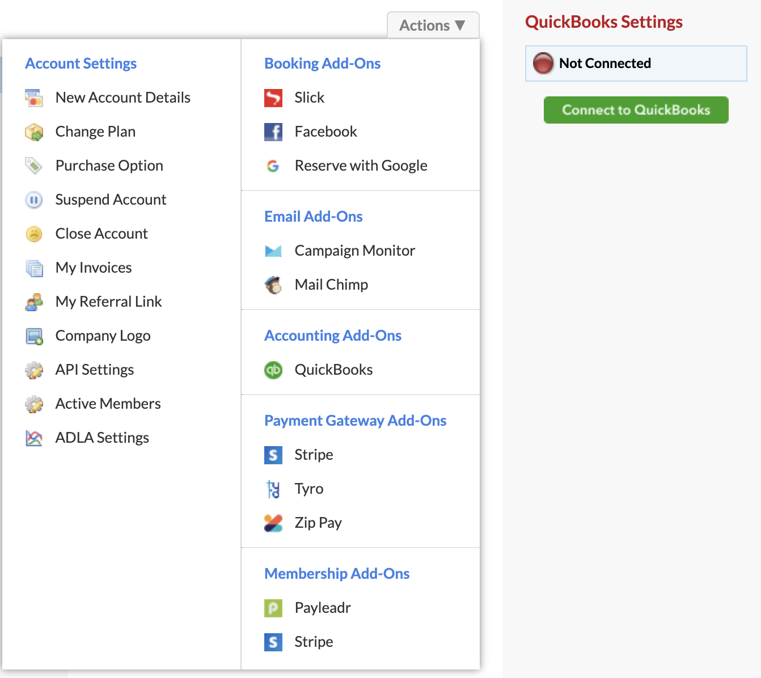761x678 pixels.
Task: Click the Stripe icon under Payment Gateway
Action: 273,455
